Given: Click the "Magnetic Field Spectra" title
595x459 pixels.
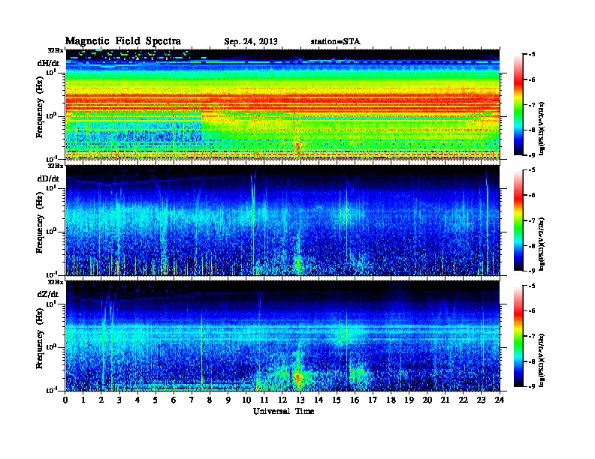Looking at the screenshot, I should (x=123, y=41).
